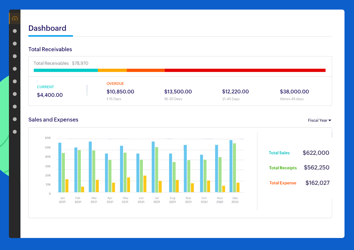Viewport: 354px width, 250px height.
Task: Open the first dot icon below the gauge
Action: [15, 31]
